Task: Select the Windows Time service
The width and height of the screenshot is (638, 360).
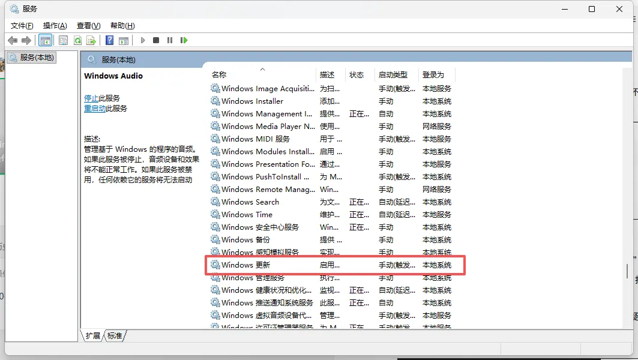Action: 331,215
